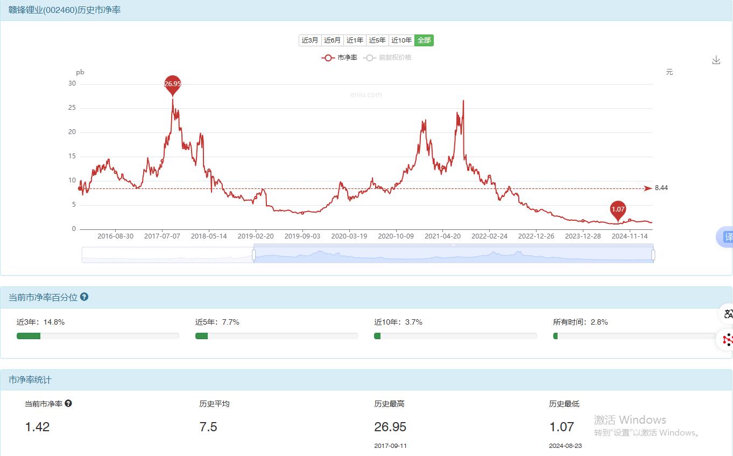Select the 近3月 time range tab
Screen dimensions: 733x456
tap(310, 40)
